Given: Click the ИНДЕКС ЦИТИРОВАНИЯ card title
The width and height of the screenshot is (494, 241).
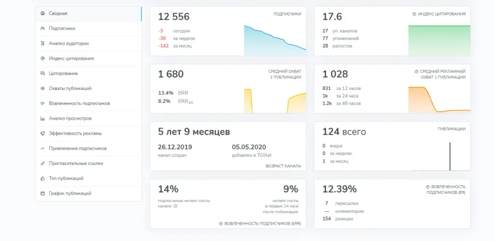Looking at the screenshot, I should [441, 14].
